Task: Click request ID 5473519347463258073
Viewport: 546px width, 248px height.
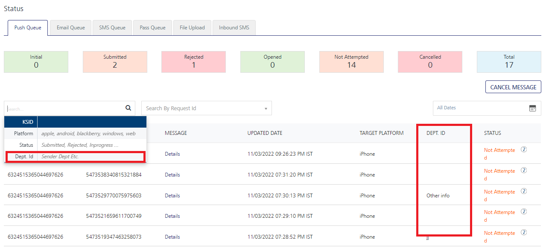Action: tap(114, 237)
